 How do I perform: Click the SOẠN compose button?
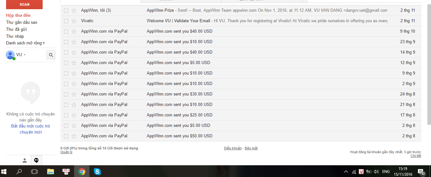pyautogui.click(x=25, y=4)
